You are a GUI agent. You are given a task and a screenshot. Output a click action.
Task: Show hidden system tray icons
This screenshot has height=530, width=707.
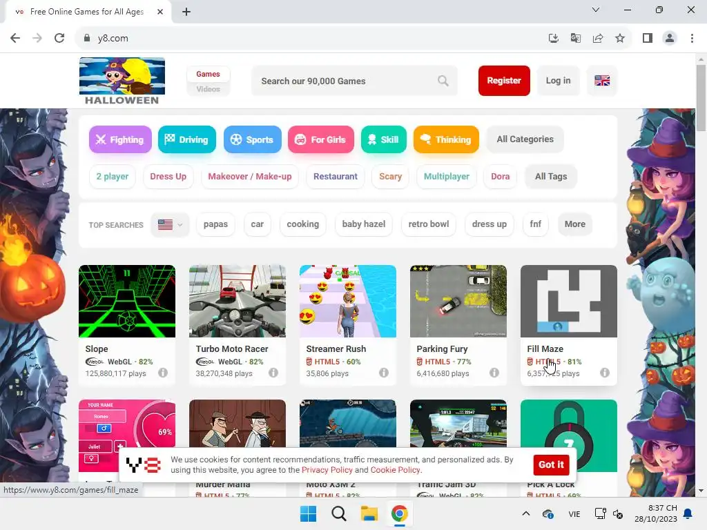pyautogui.click(x=525, y=513)
